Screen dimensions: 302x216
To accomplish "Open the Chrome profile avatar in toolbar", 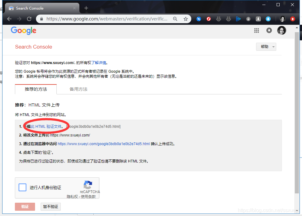I will [x=282, y=19].
